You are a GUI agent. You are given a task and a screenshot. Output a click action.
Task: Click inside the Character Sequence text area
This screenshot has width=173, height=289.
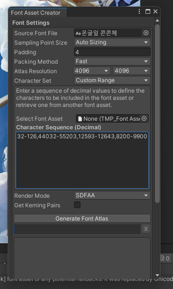click(x=82, y=160)
